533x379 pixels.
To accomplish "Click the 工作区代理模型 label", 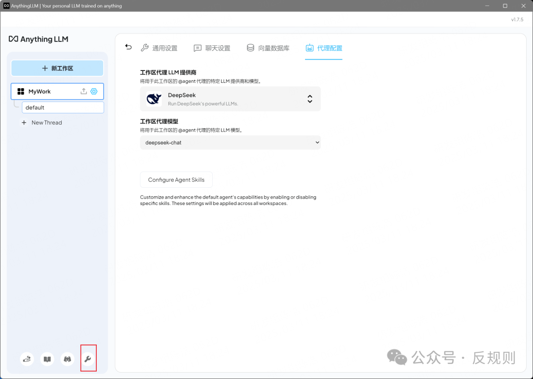I will [159, 121].
